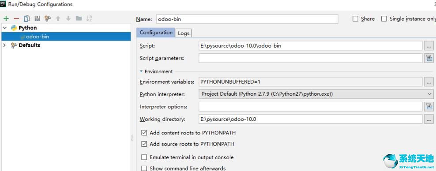Click the Script parameters input field
Screen dimensions: 436x171
[x=310, y=58]
